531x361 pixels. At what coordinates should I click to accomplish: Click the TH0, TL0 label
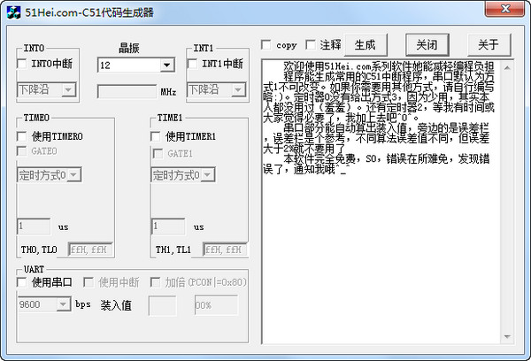(x=39, y=250)
